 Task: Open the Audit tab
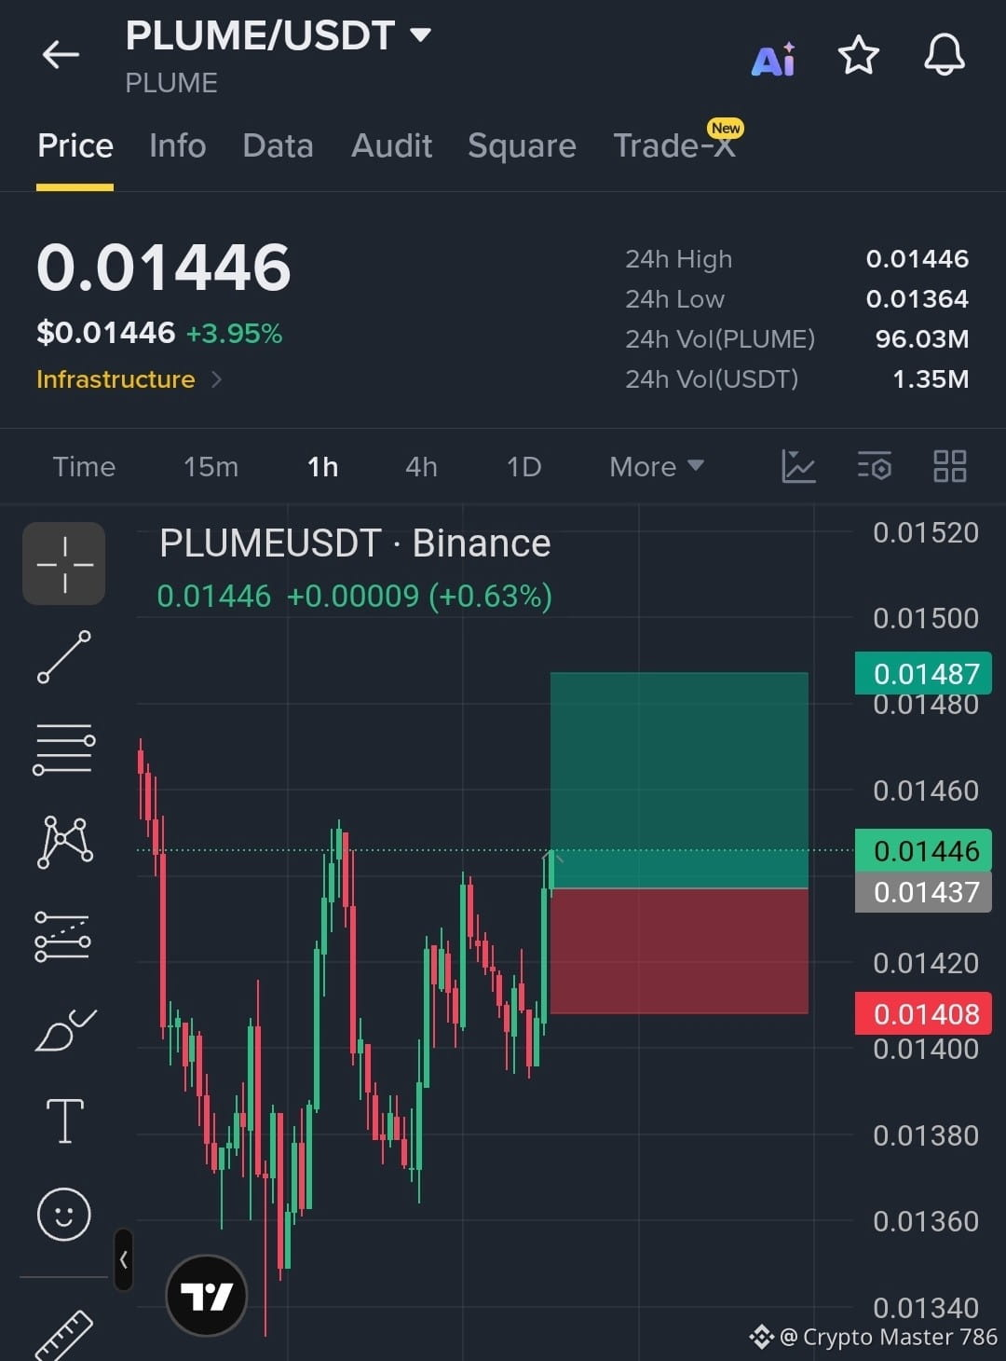pyautogui.click(x=391, y=146)
